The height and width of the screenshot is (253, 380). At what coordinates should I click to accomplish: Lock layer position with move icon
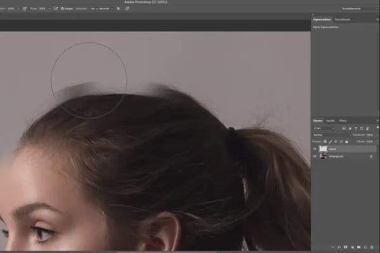point(336,142)
